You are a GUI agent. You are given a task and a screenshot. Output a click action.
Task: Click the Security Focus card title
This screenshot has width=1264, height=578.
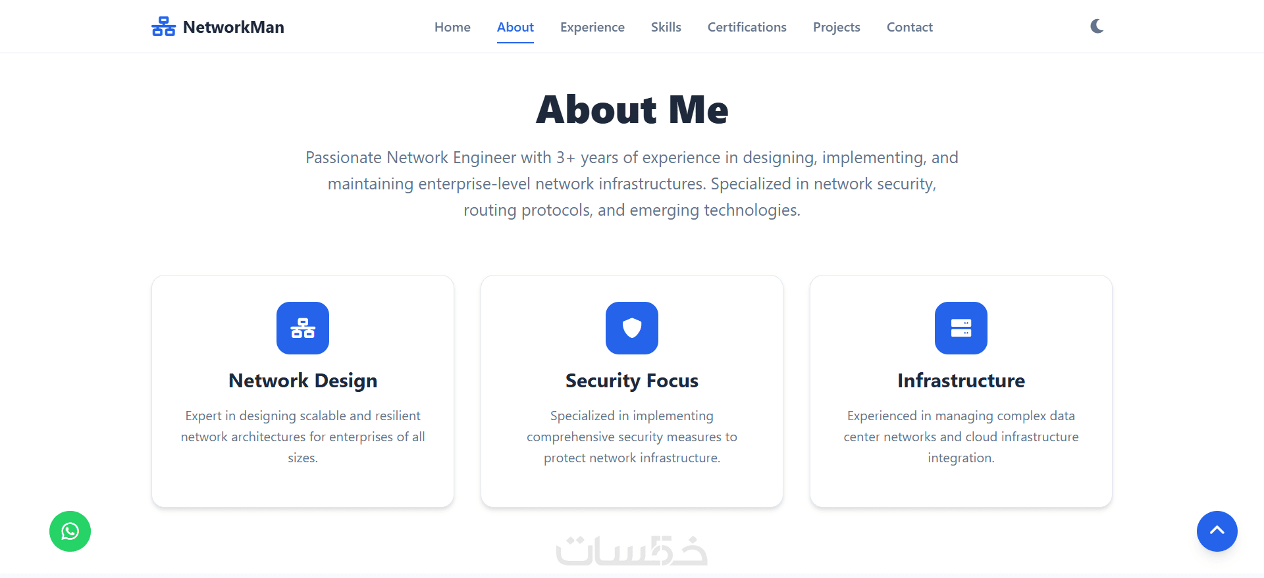point(632,381)
